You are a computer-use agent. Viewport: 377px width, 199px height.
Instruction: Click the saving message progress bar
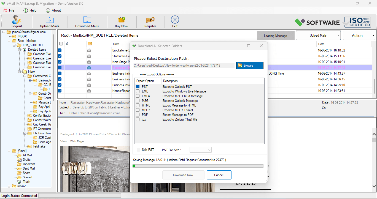[198, 166]
